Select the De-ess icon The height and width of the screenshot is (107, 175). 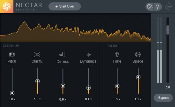click(62, 55)
